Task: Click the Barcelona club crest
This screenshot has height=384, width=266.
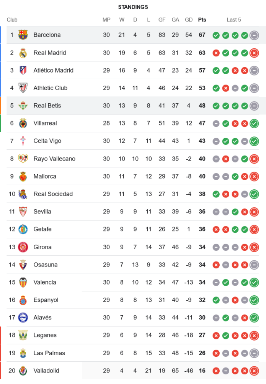Action: (x=23, y=35)
